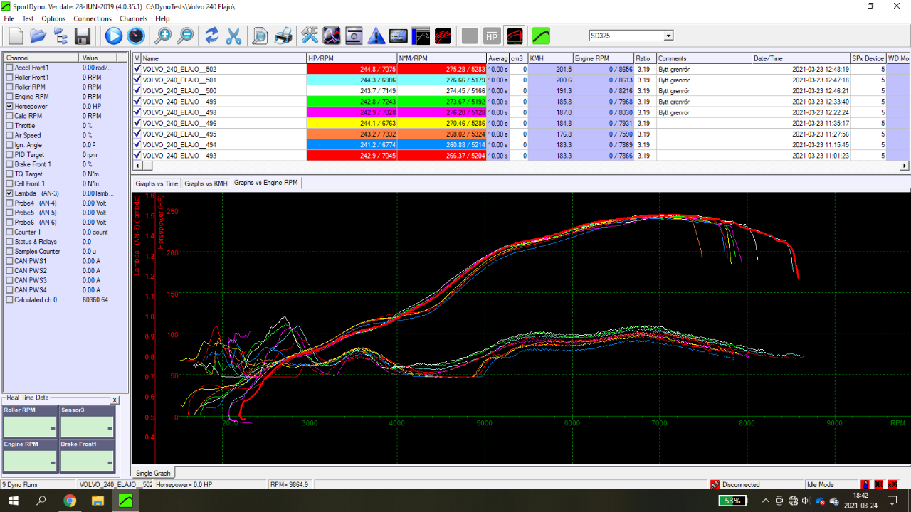This screenshot has width=911, height=512.
Task: Open the File menu
Action: (x=9, y=18)
